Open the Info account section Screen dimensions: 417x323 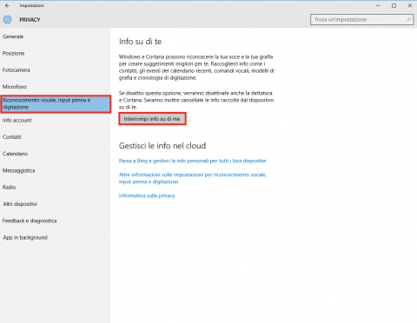click(17, 121)
